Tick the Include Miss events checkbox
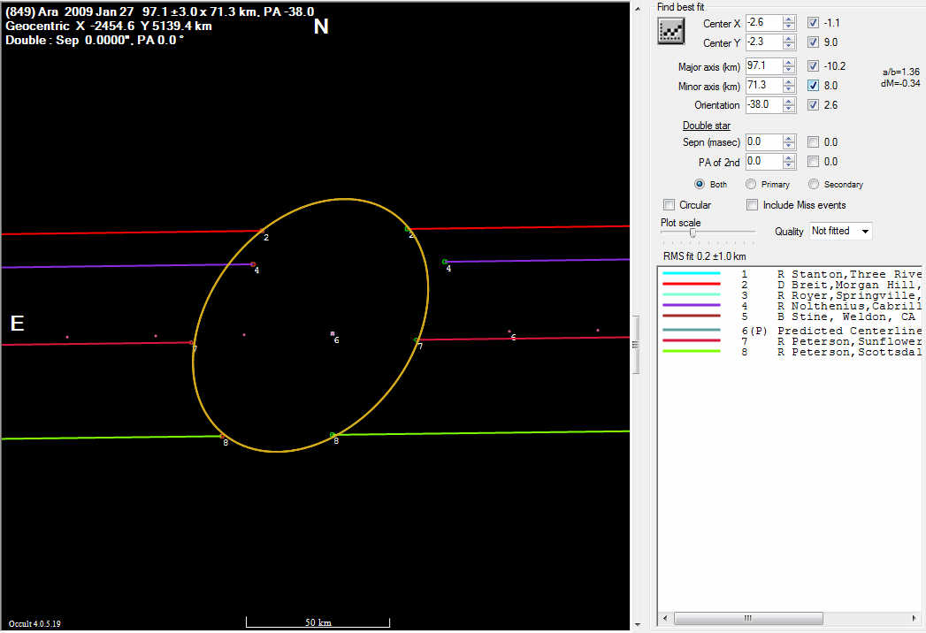This screenshot has width=926, height=633. [x=752, y=205]
